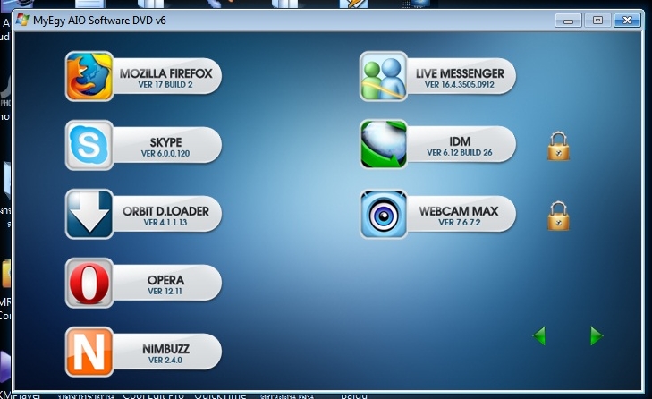Open the Nimbuzz VER 2.4.0 label
Viewport: 652px width, 399px height.
click(x=166, y=352)
